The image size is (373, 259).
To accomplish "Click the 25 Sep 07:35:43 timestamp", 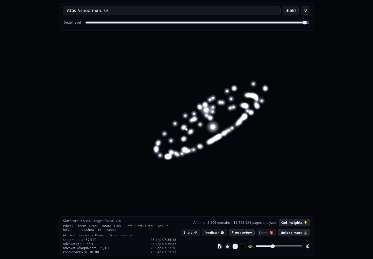I will coord(163,240).
